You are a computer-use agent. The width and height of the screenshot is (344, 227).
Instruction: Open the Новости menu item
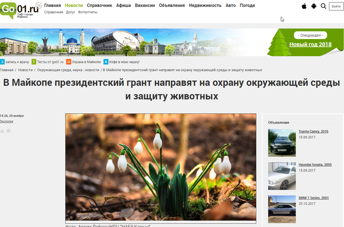pyautogui.click(x=74, y=5)
